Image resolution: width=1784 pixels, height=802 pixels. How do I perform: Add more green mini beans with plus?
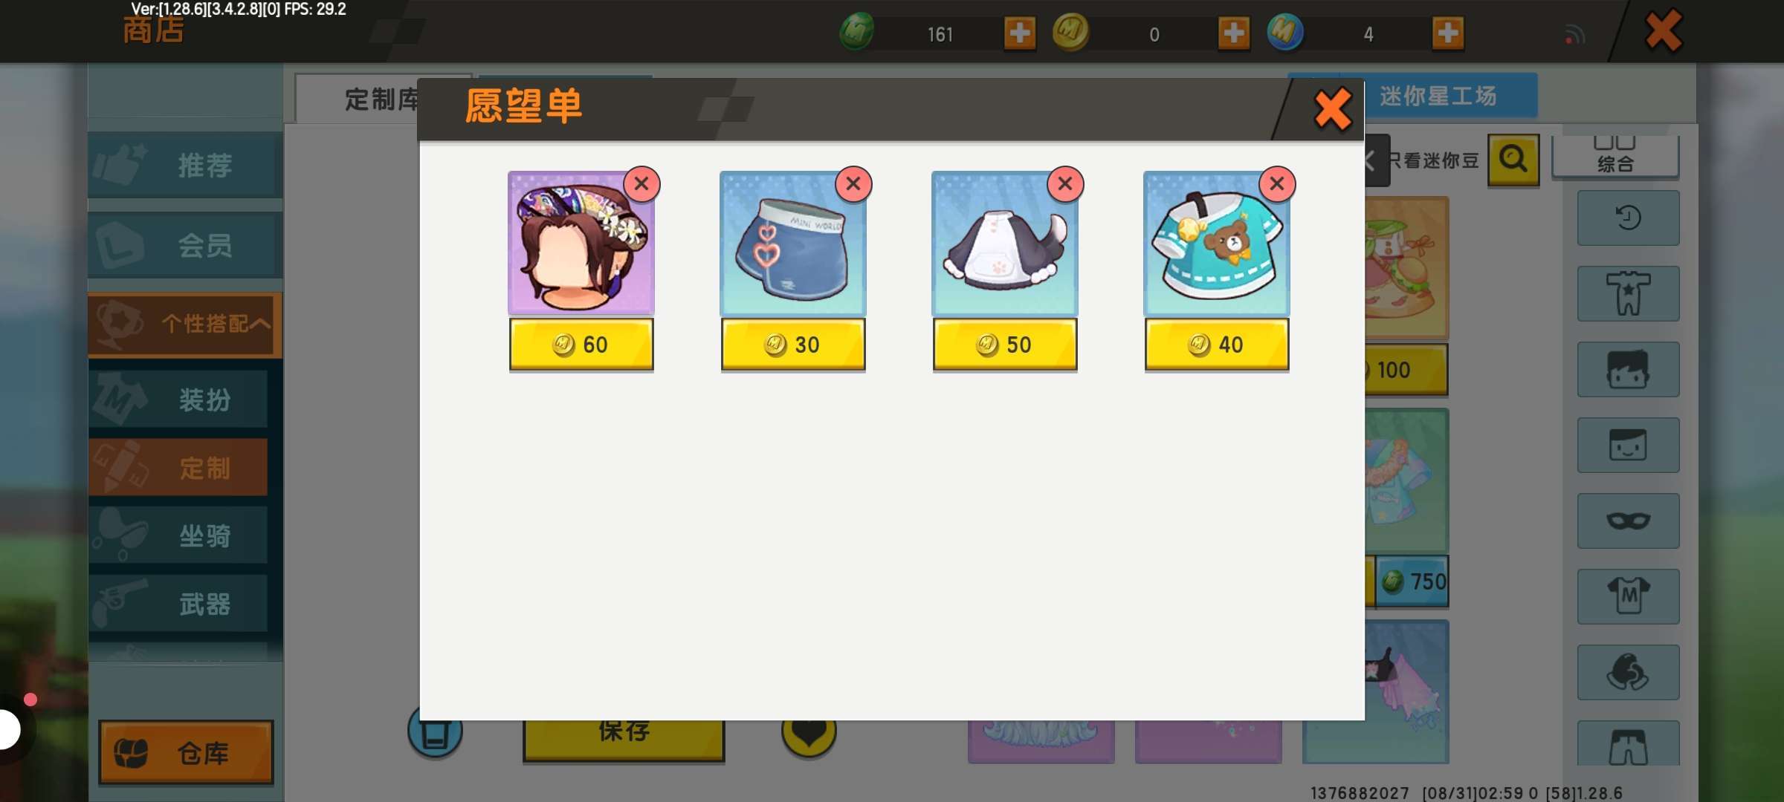click(1020, 33)
